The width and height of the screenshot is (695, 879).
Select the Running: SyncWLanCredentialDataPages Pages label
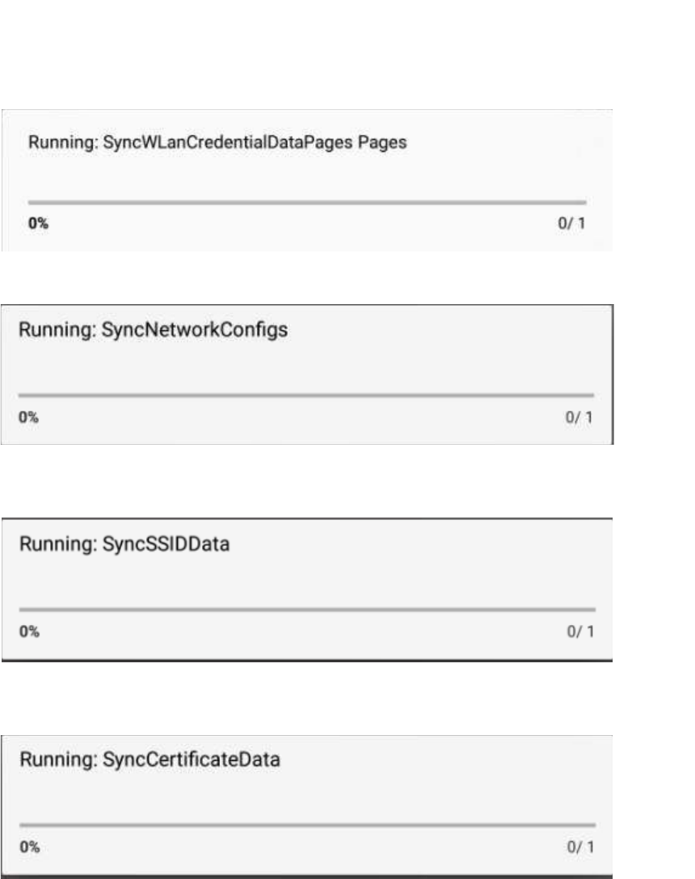pos(217,142)
